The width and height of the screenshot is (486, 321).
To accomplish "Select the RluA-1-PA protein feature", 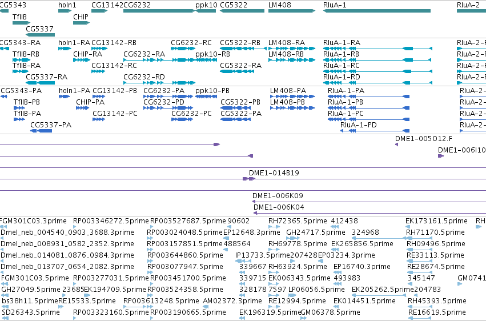I will click(368, 97).
